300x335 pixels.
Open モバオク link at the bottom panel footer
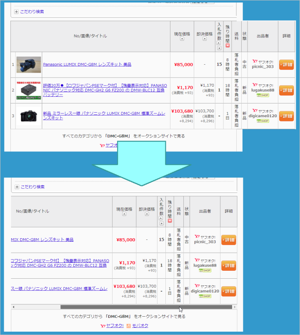[x=140, y=325]
